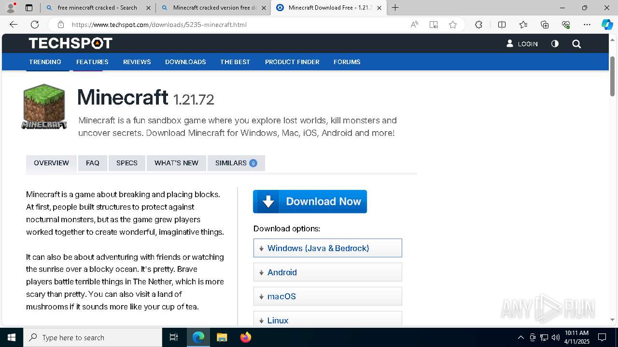Open DOWNLOADS in navigation bar

click(185, 62)
